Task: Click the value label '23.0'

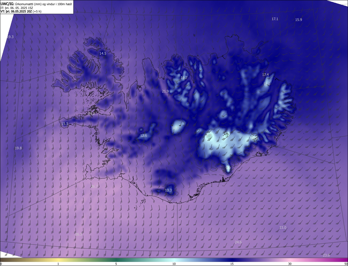Action: point(283,228)
